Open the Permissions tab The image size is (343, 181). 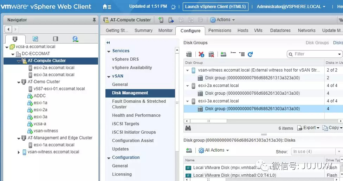pyautogui.click(x=220, y=31)
